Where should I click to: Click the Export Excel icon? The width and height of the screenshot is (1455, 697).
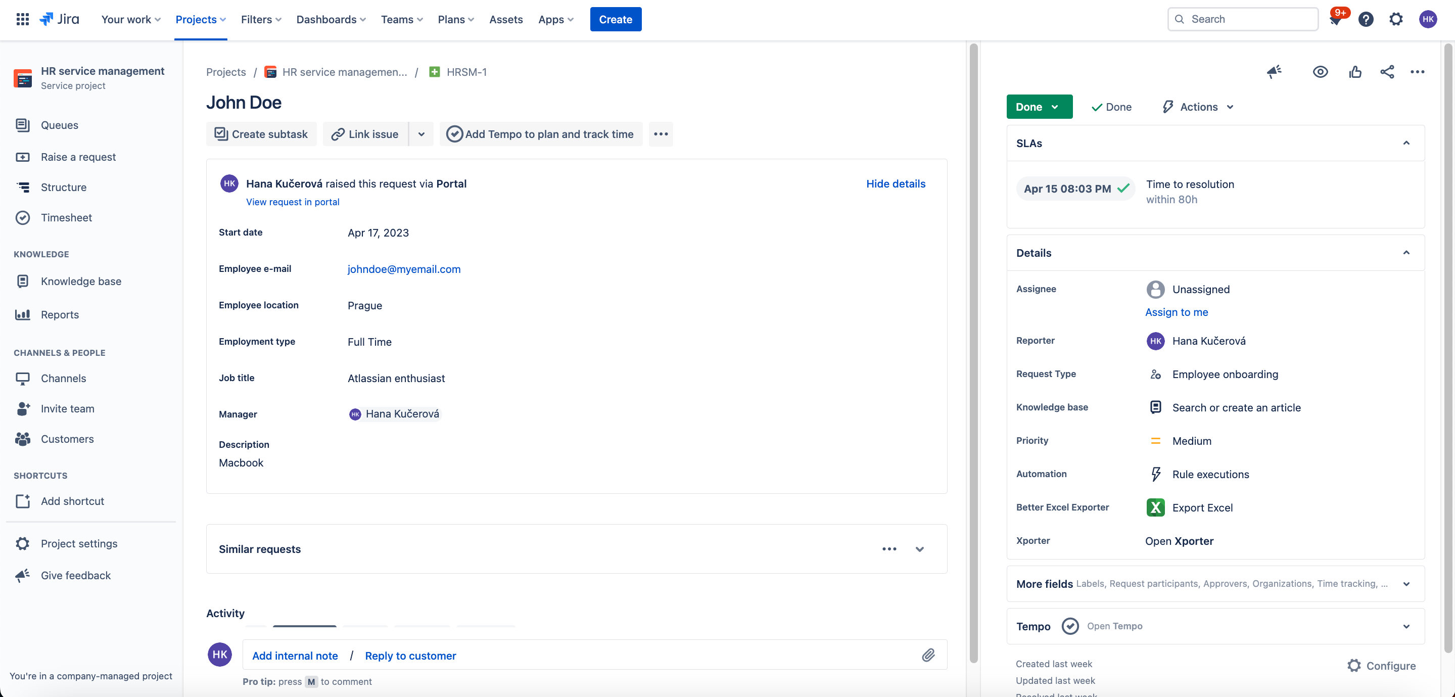click(1156, 507)
